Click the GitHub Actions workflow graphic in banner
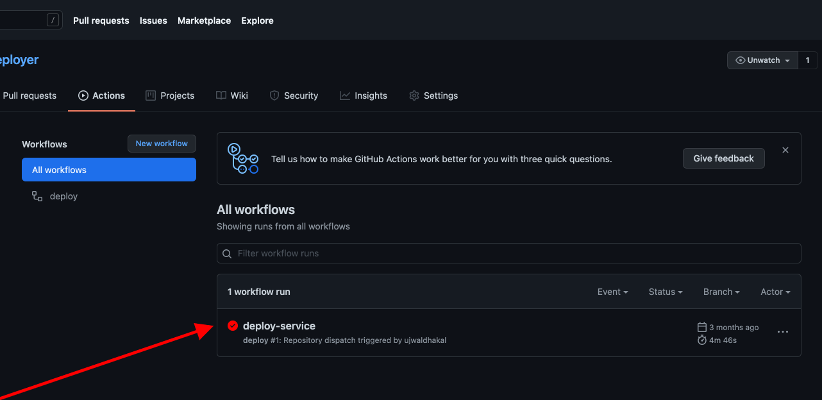The image size is (822, 400). pyautogui.click(x=243, y=158)
